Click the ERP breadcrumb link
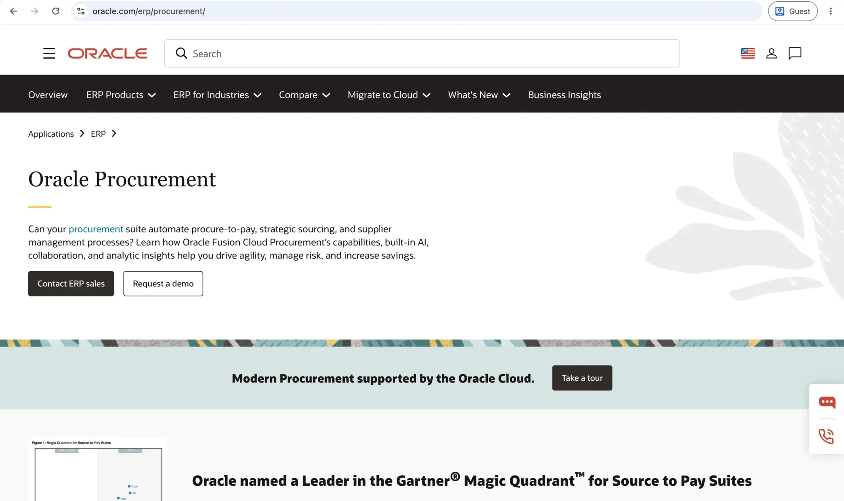Viewport: 844px width, 501px height. (98, 134)
